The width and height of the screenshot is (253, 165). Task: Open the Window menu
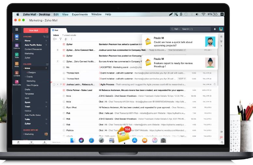click(96, 14)
